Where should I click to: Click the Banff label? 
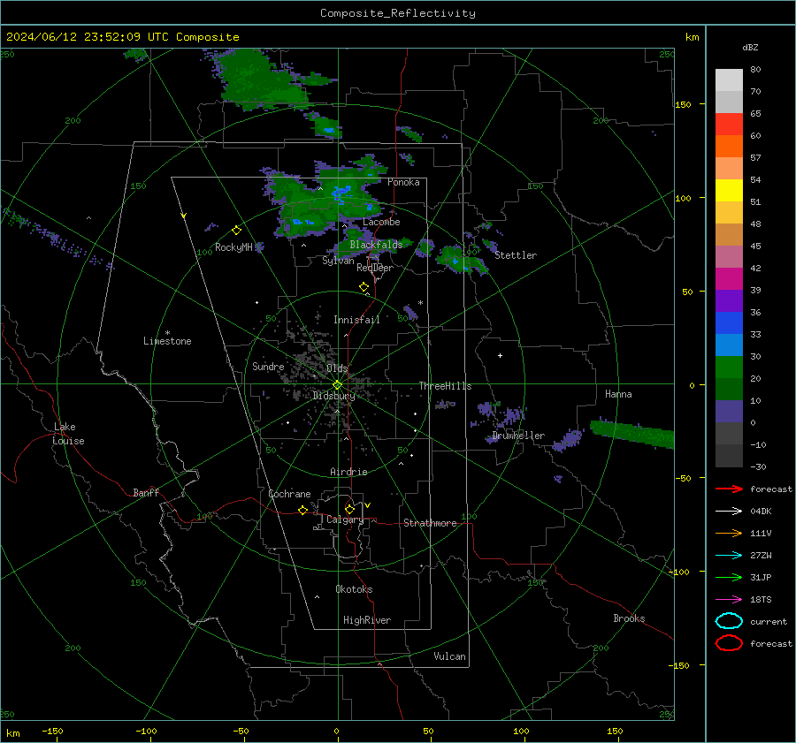click(146, 493)
